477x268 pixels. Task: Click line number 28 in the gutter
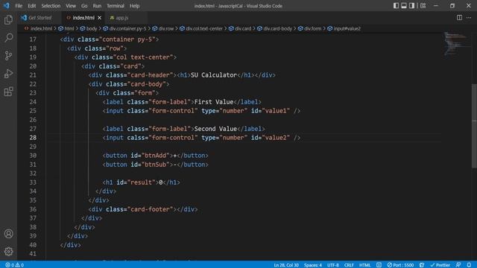(x=33, y=138)
